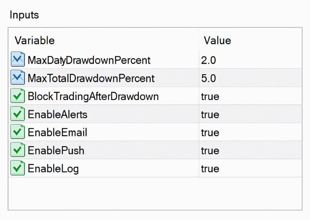Change the EnableLog true value
This screenshot has height=220, width=310.
coord(210,169)
